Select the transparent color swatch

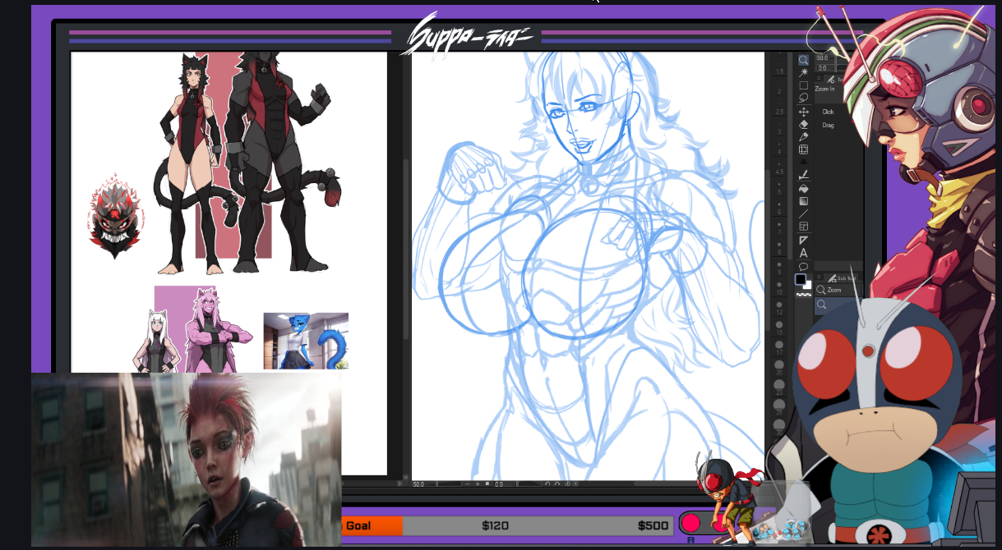pyautogui.click(x=803, y=294)
